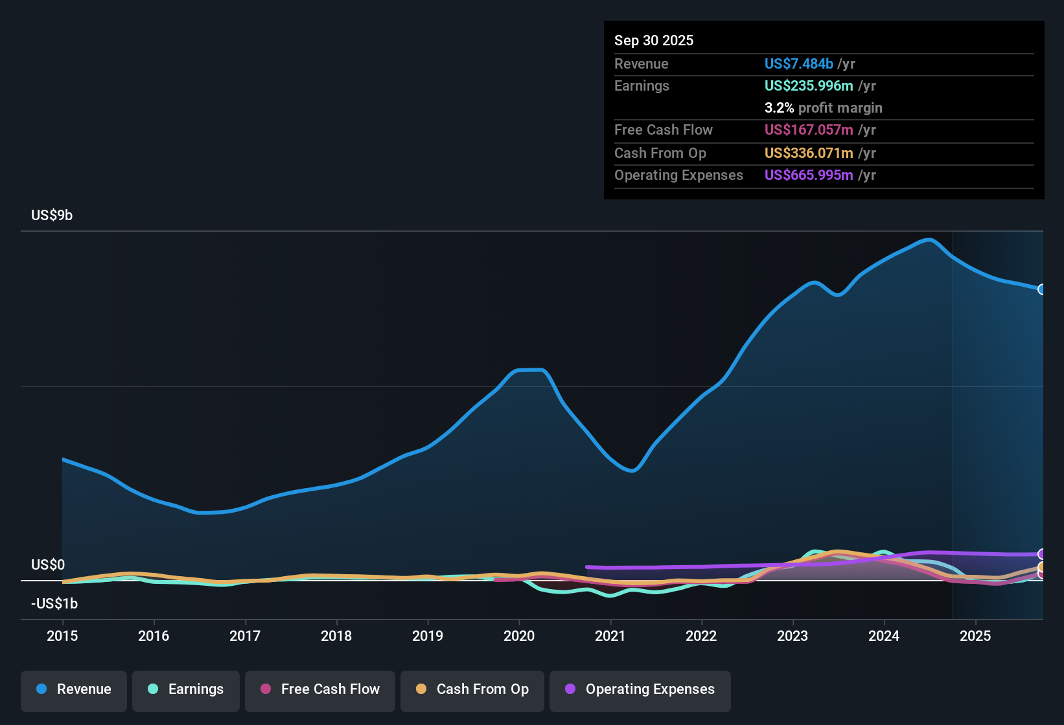1064x725 pixels.
Task: Select the Revenue endpoint marker on the chart
Action: 1042,290
